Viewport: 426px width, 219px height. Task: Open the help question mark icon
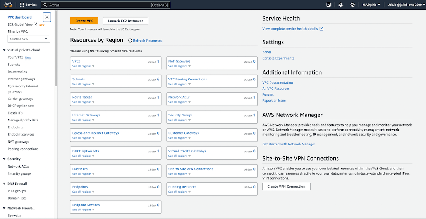click(352, 5)
